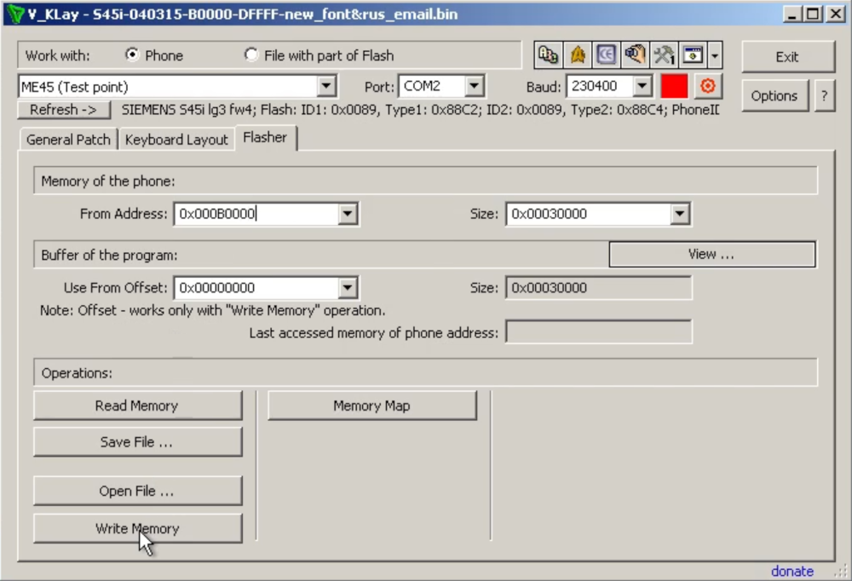Click the orange gear icon beside red square
852x581 pixels.
(x=706, y=86)
